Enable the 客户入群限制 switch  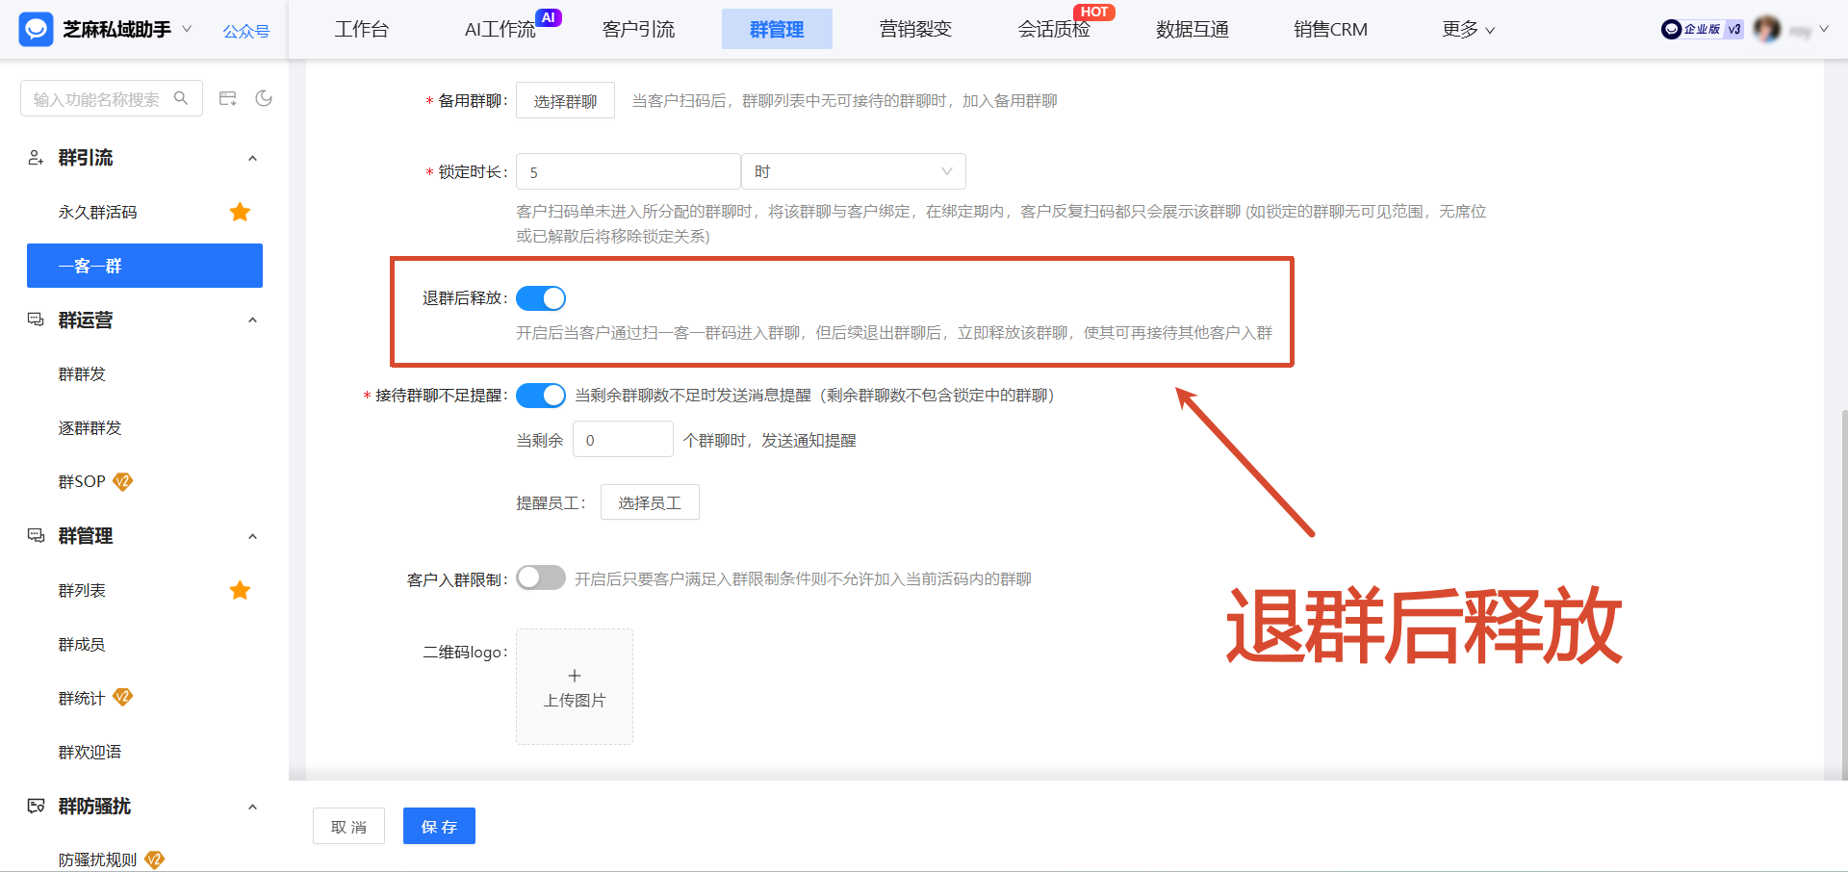tap(541, 577)
